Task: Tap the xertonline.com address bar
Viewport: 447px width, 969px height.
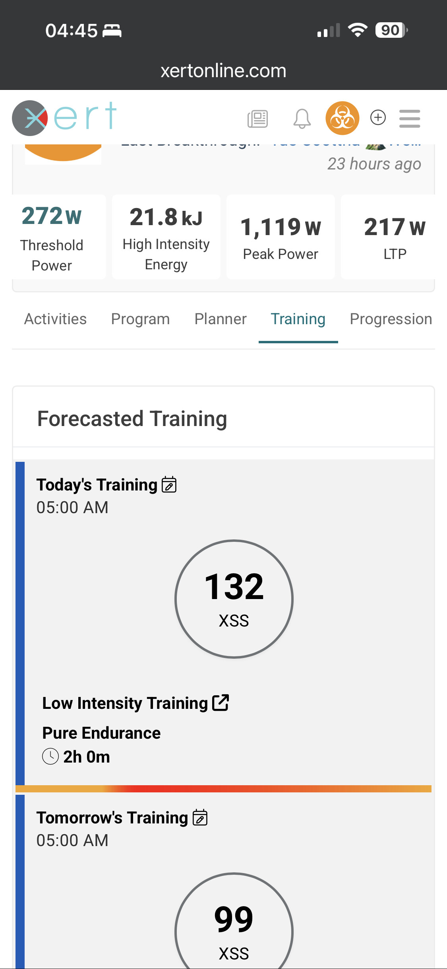Action: tap(223, 71)
